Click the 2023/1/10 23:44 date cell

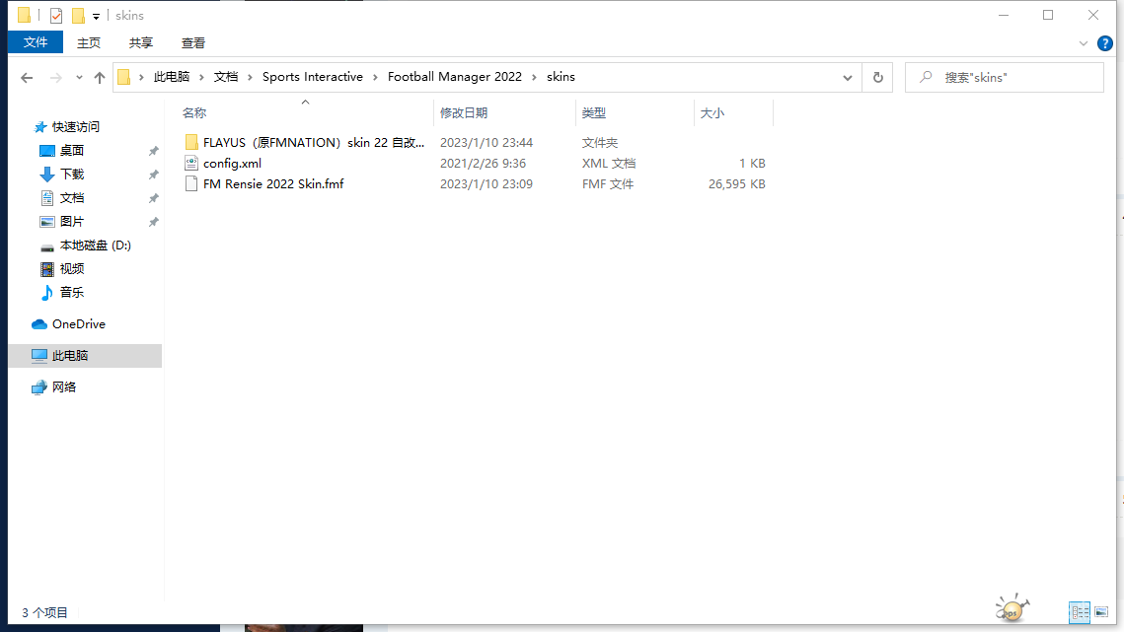pyautogui.click(x=487, y=143)
